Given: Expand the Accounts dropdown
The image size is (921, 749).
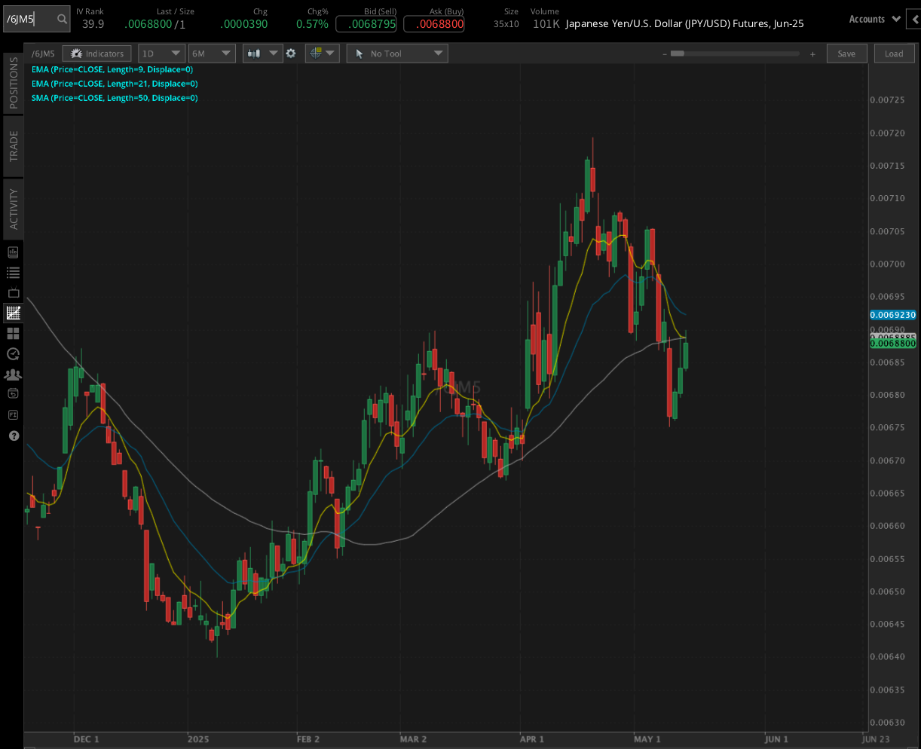Looking at the screenshot, I should (x=873, y=19).
